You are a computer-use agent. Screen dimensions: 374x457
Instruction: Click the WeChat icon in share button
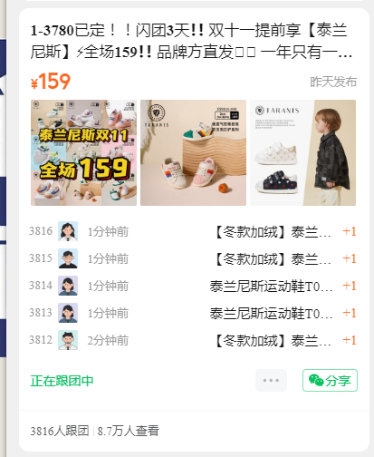(316, 380)
